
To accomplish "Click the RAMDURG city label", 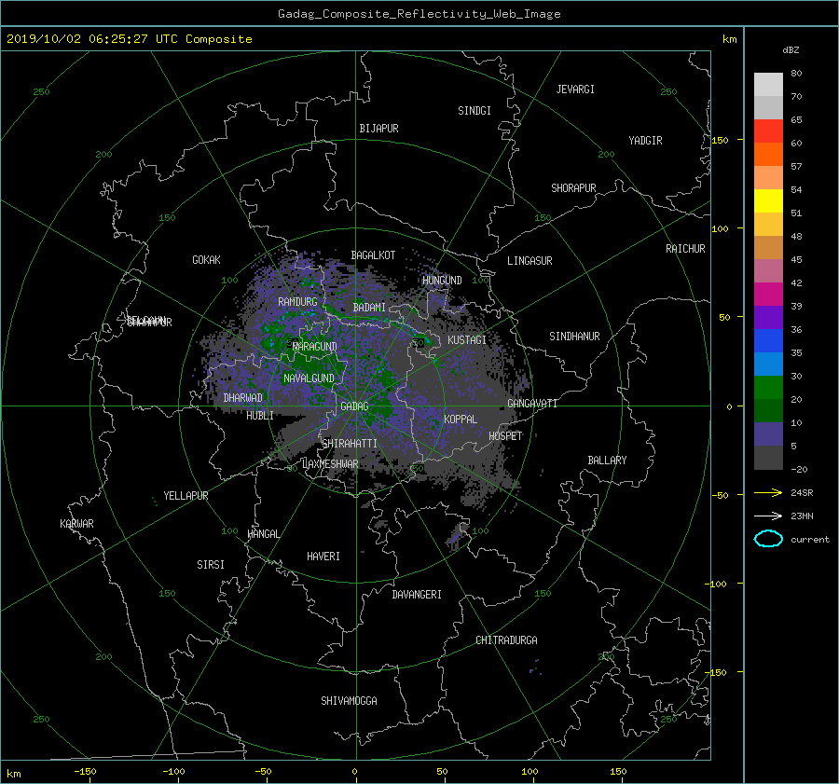I will 297,302.
